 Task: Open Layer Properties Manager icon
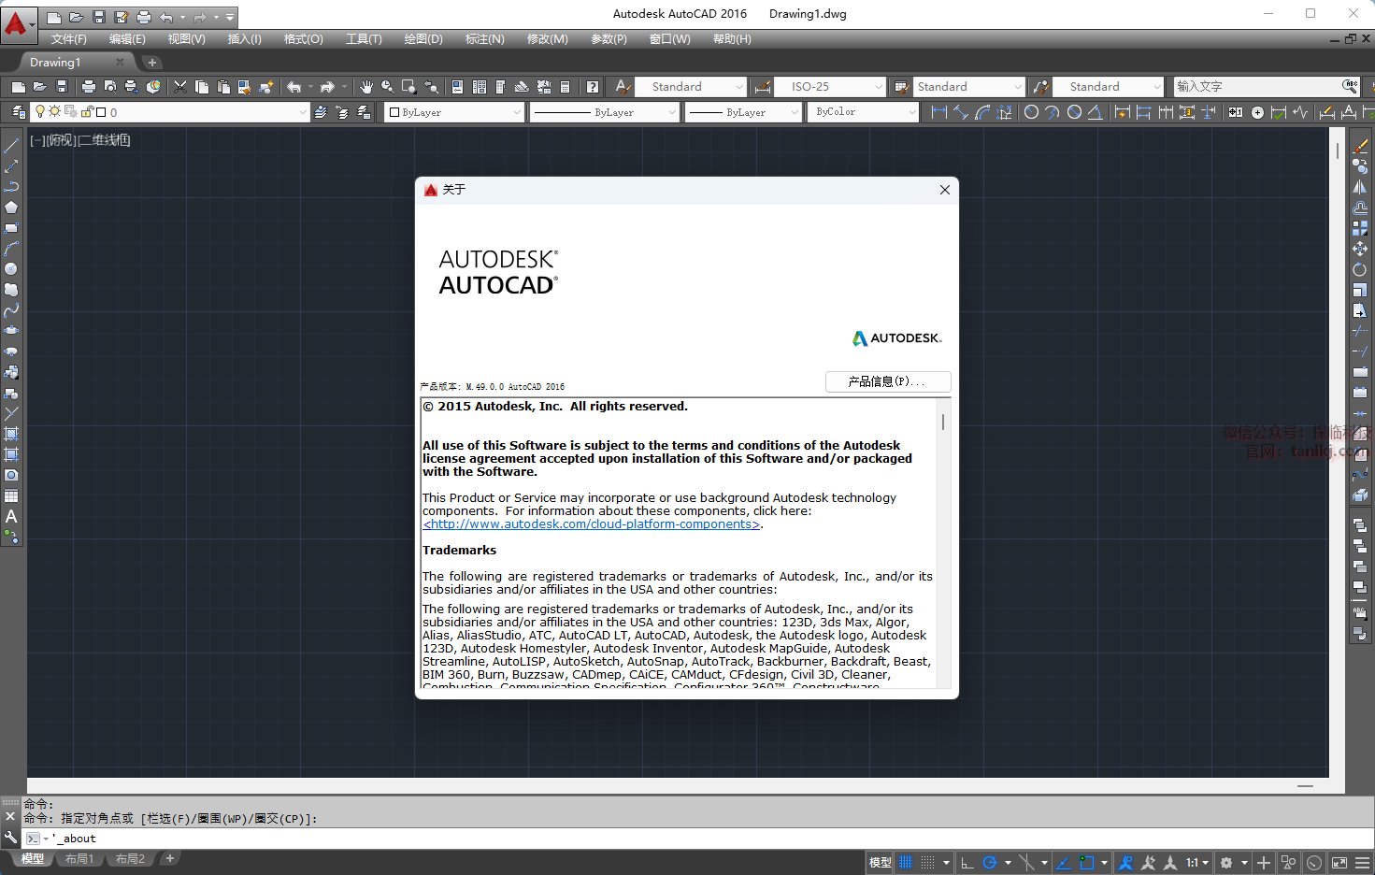tap(18, 112)
